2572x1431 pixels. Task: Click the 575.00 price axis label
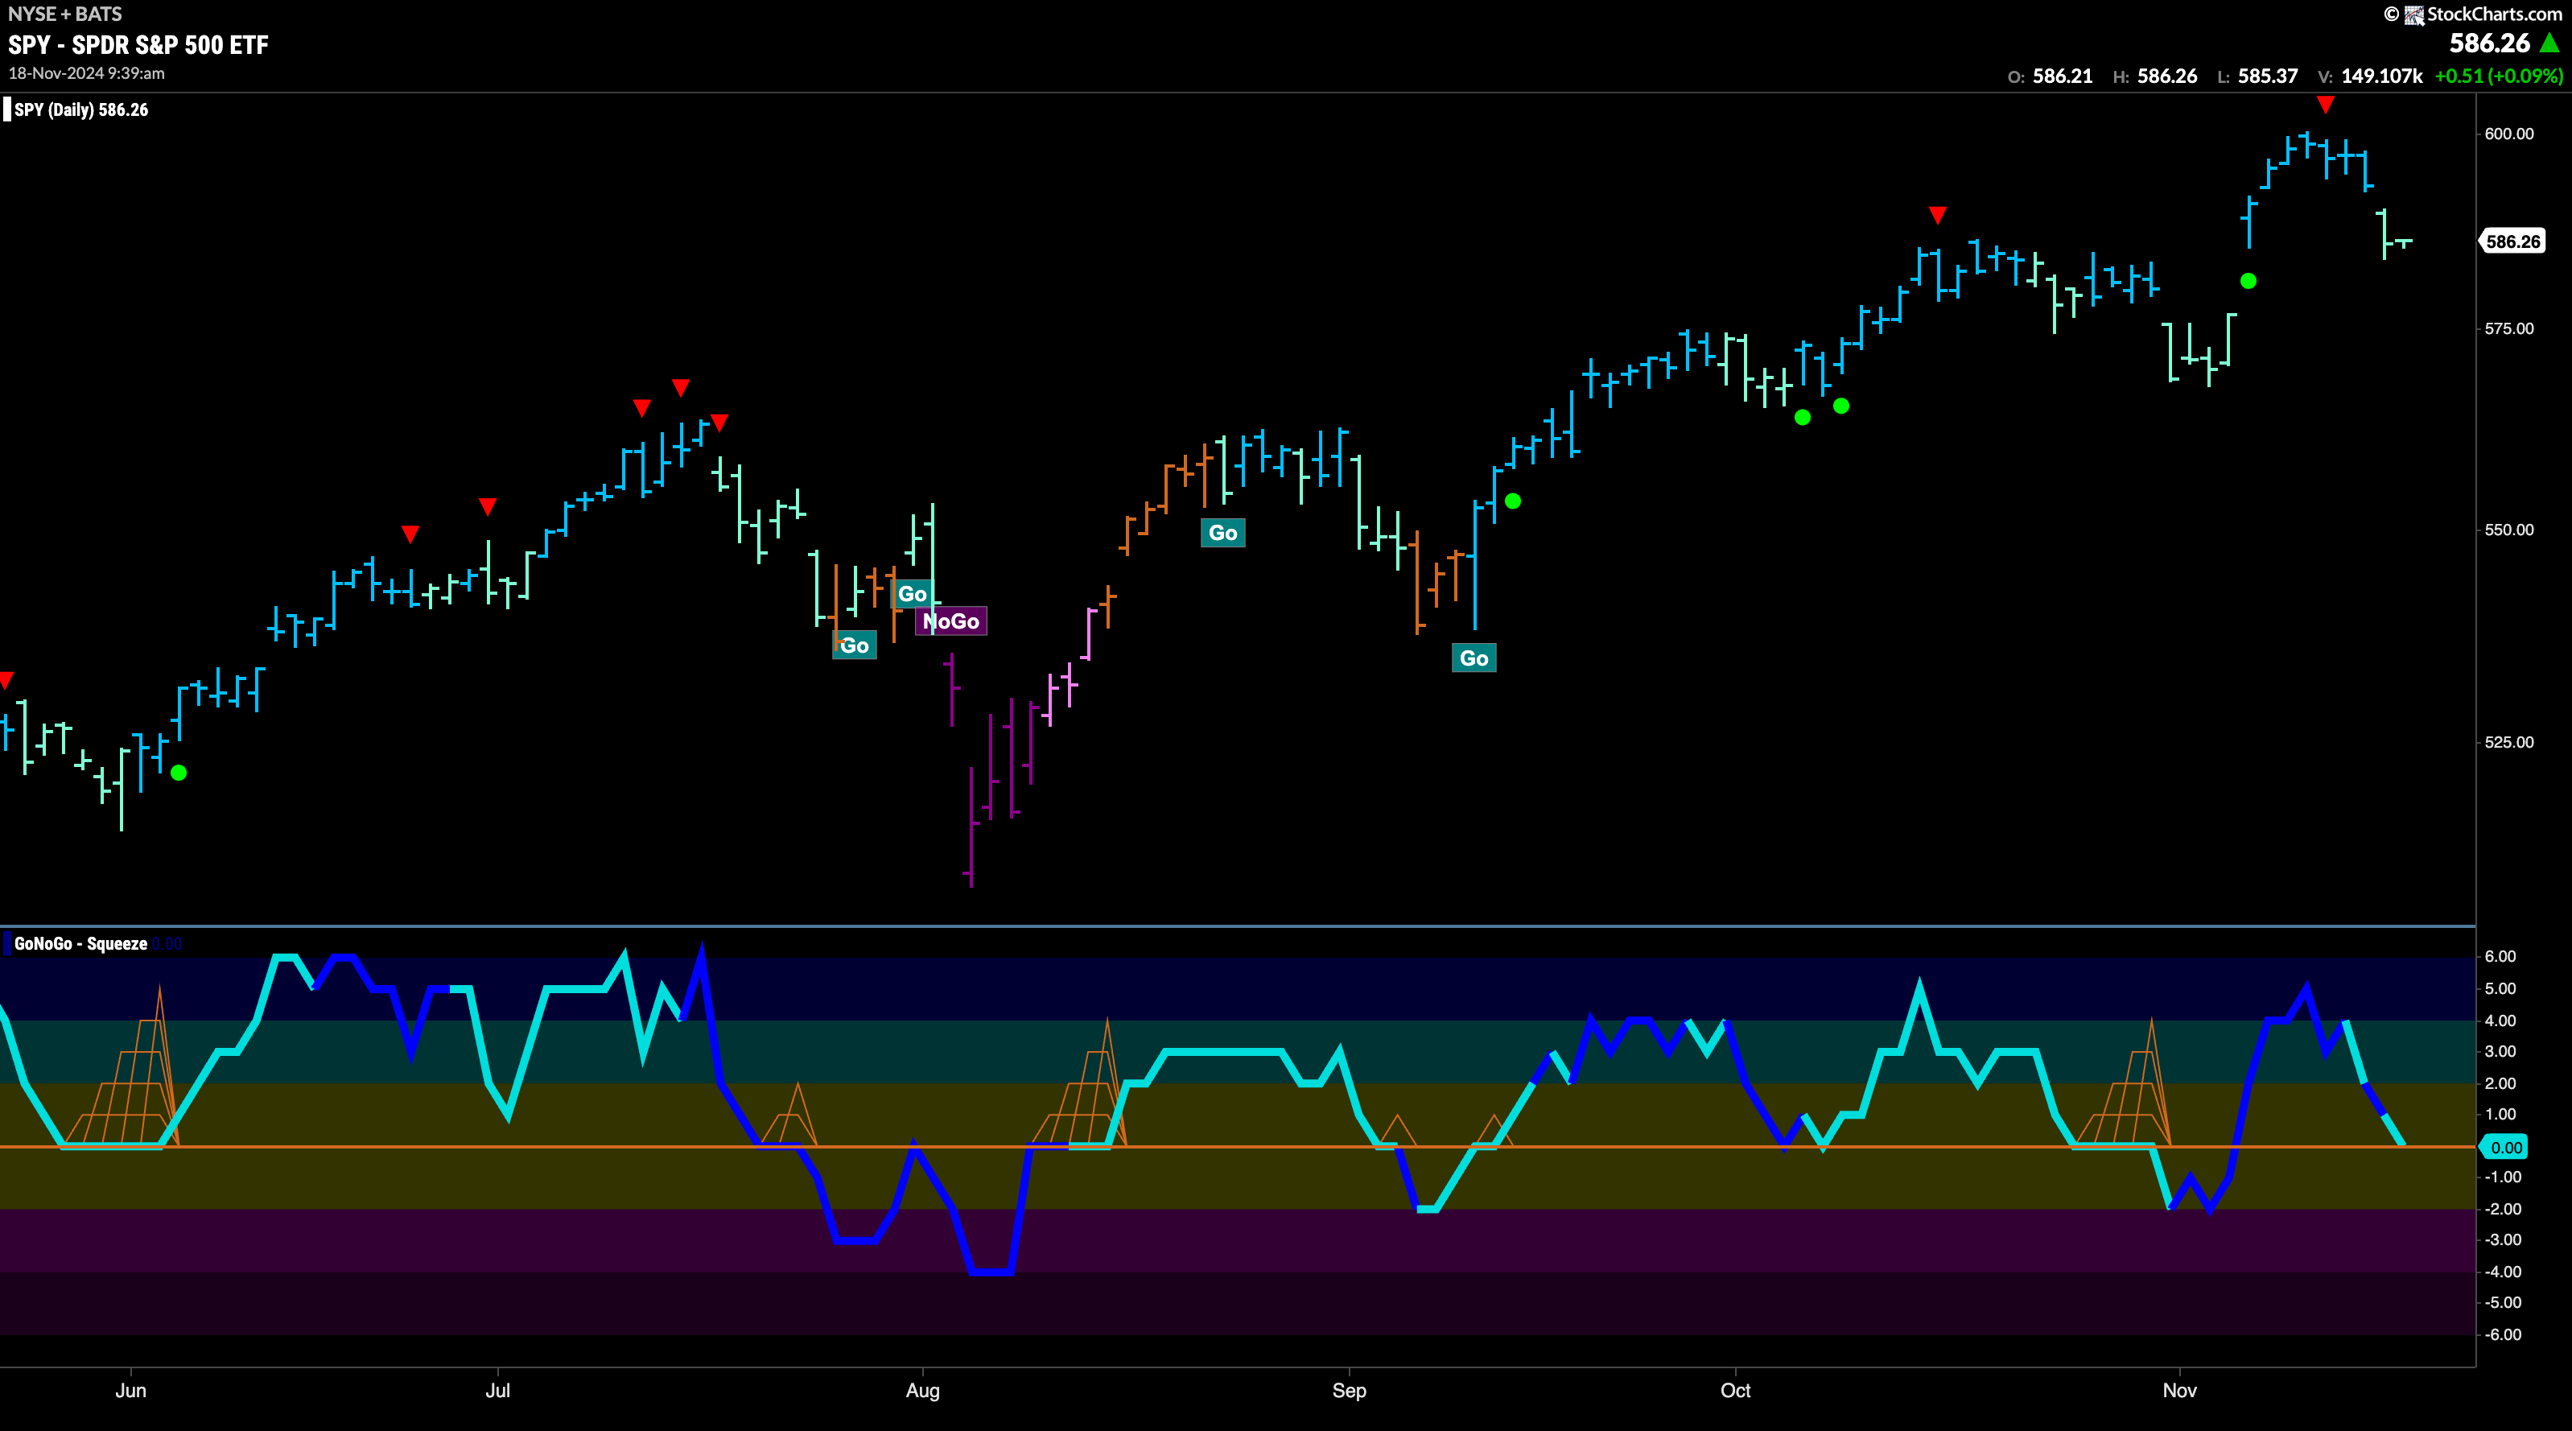tap(2509, 328)
